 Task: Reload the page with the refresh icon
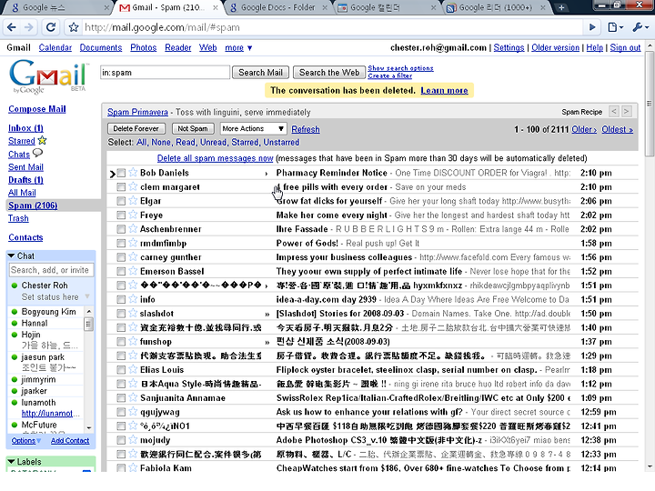(x=51, y=27)
